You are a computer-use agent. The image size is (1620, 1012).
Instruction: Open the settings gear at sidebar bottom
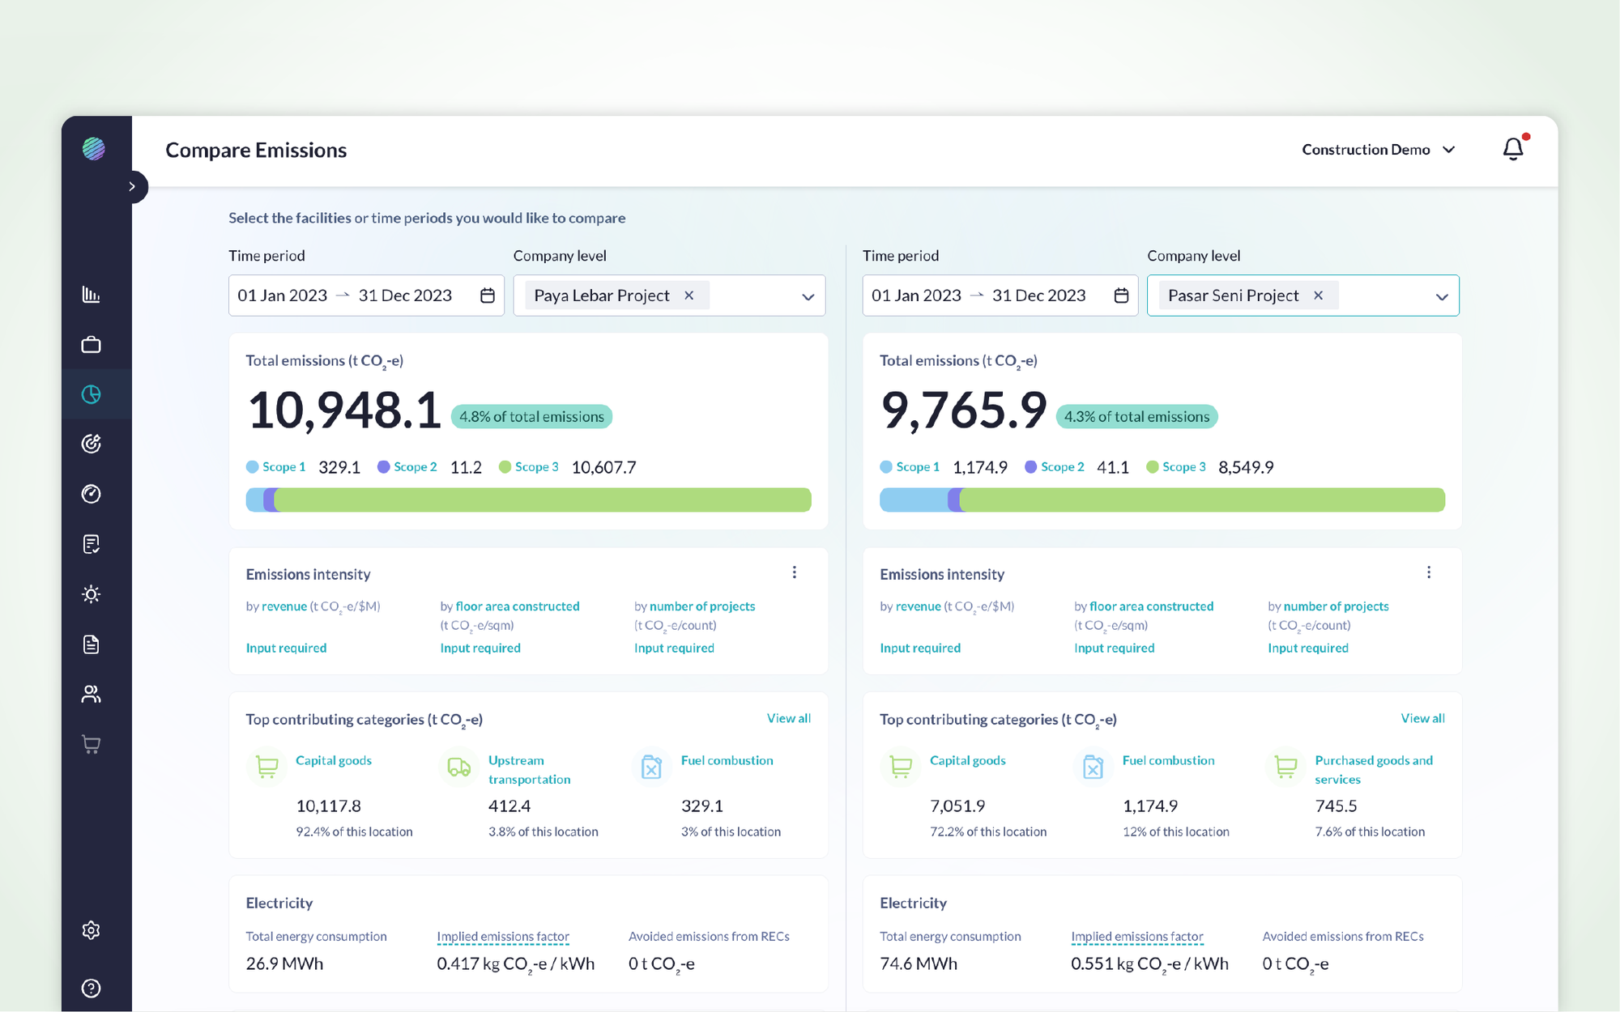tap(91, 930)
